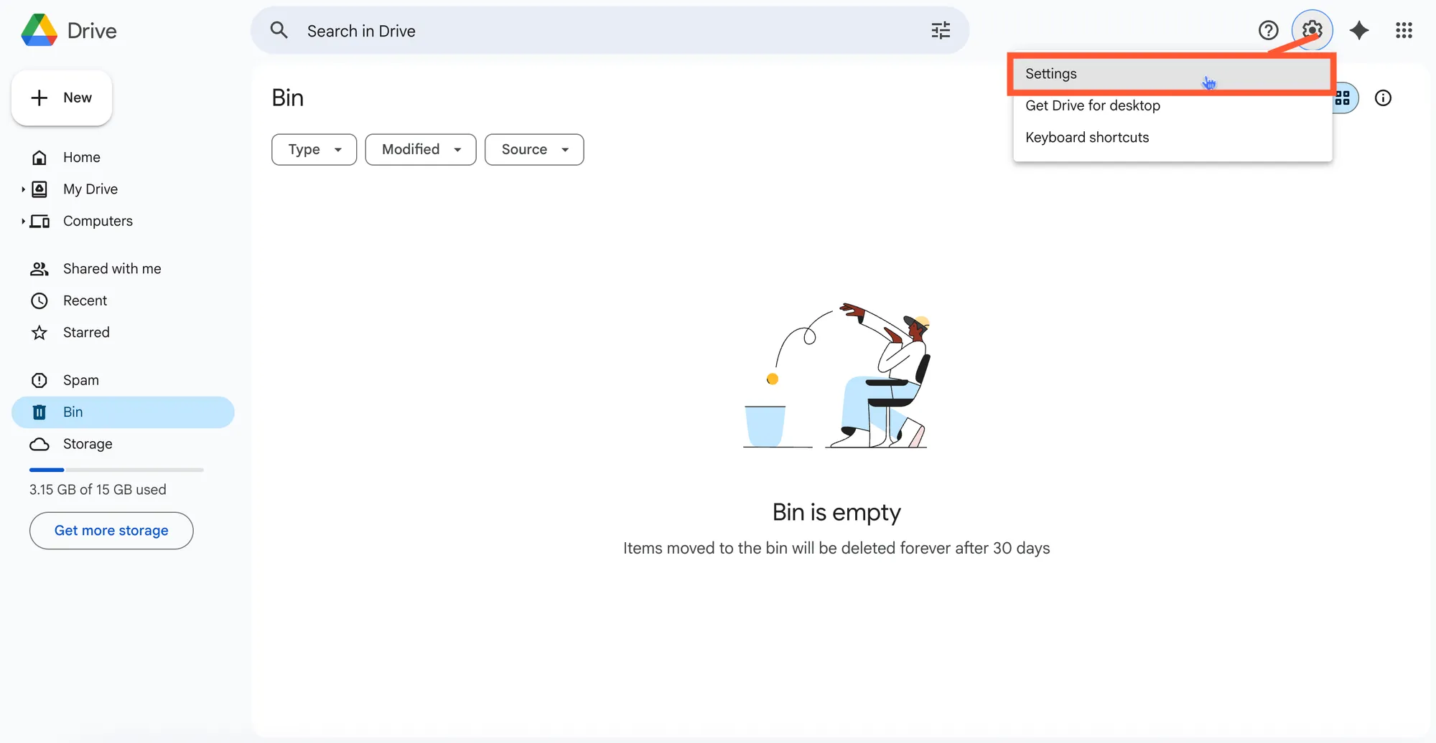The height and width of the screenshot is (743, 1436).
Task: Click the New button
Action: click(62, 98)
